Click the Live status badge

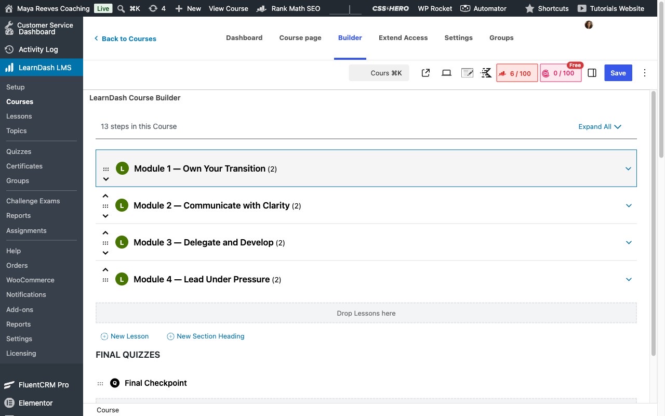(x=103, y=8)
